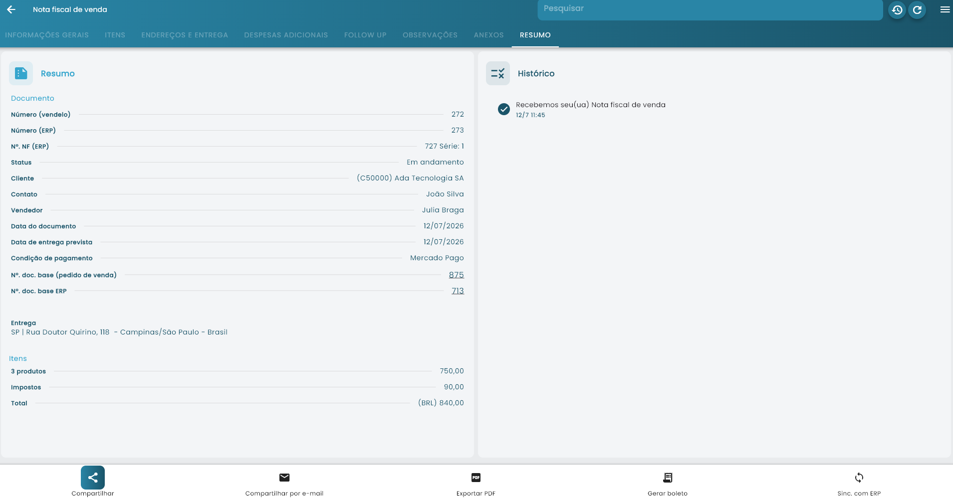Image resolution: width=953 pixels, height=498 pixels.
Task: Open the history clock icon
Action: tap(897, 10)
